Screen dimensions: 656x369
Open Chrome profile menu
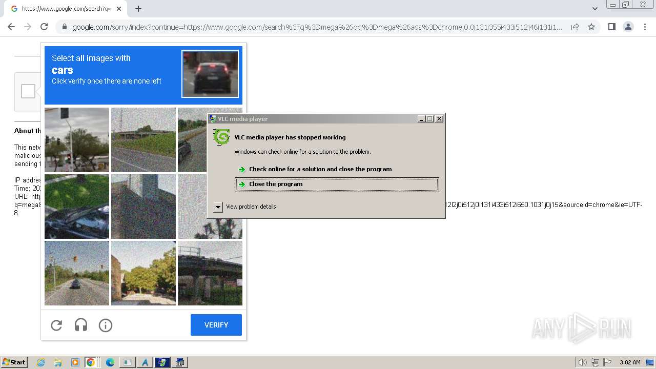point(628,27)
